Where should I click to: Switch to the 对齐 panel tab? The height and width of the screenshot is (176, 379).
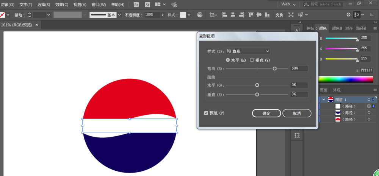349,28
